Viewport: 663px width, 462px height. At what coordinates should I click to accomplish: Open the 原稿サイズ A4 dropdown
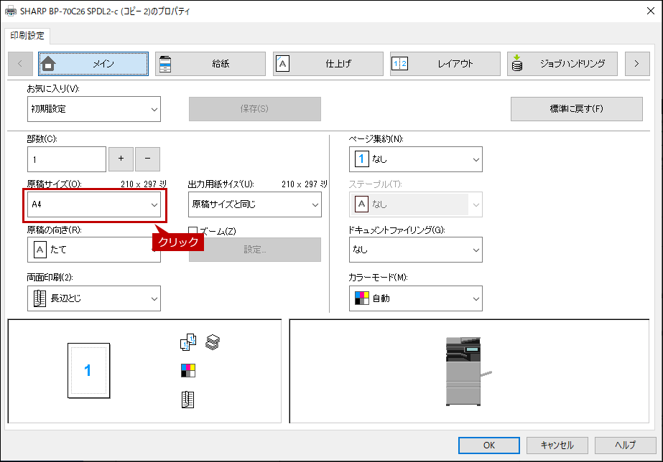coord(94,204)
